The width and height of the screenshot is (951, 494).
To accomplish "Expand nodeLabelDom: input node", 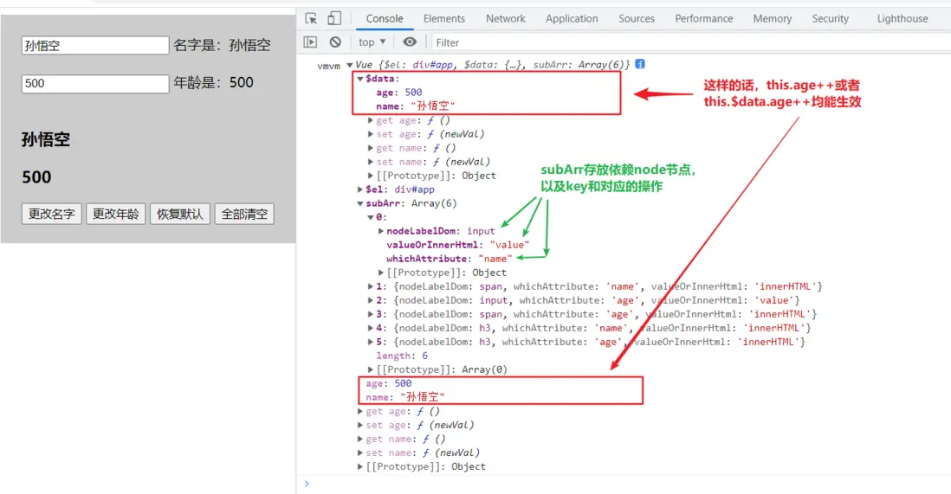I will tap(381, 231).
